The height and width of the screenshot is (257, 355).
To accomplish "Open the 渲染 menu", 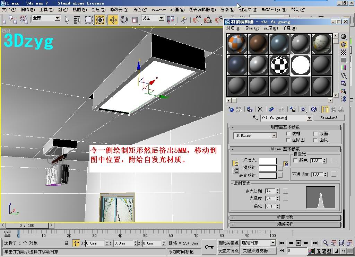I will tap(226, 10).
